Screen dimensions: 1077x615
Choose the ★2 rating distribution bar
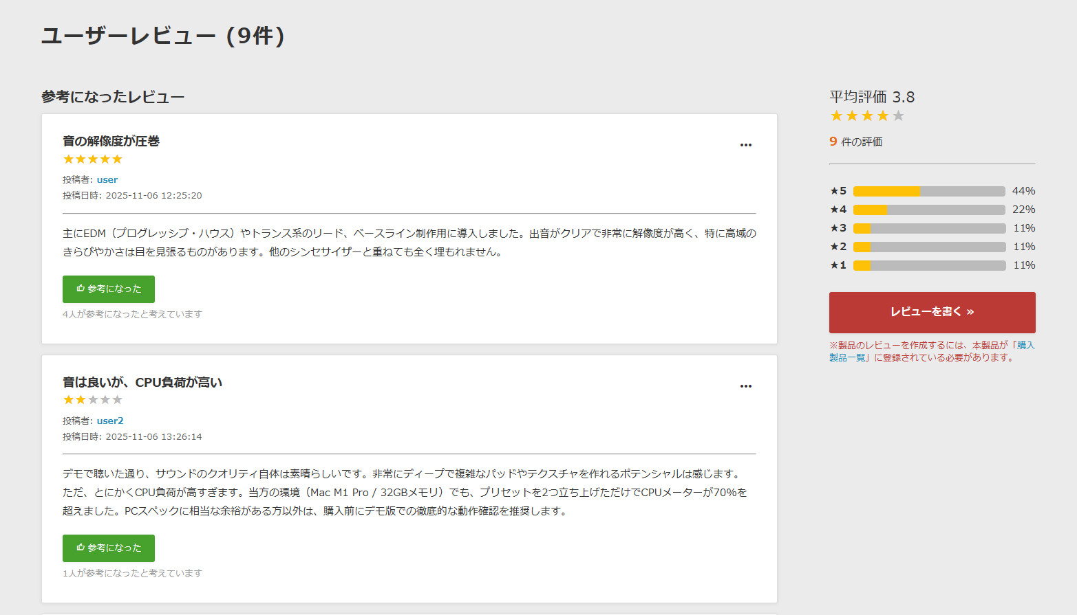[x=929, y=247]
